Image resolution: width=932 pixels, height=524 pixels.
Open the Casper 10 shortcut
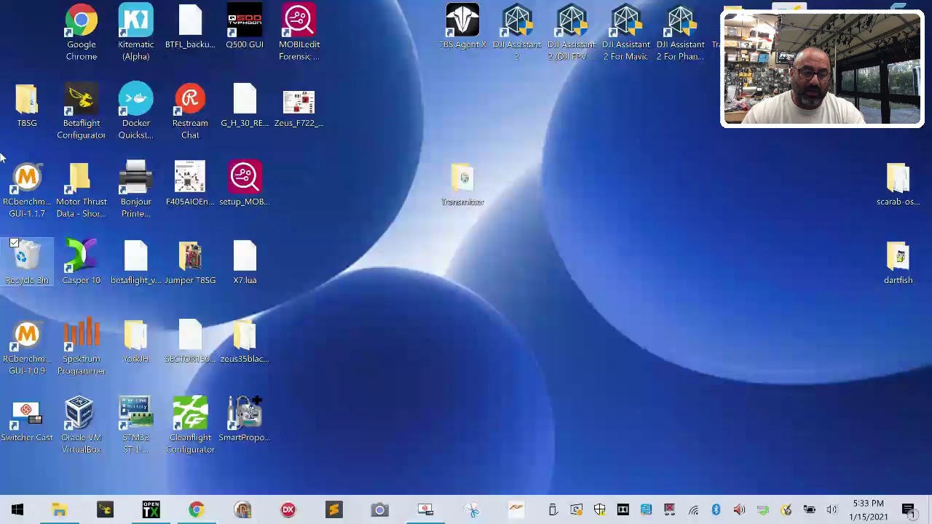coord(81,263)
